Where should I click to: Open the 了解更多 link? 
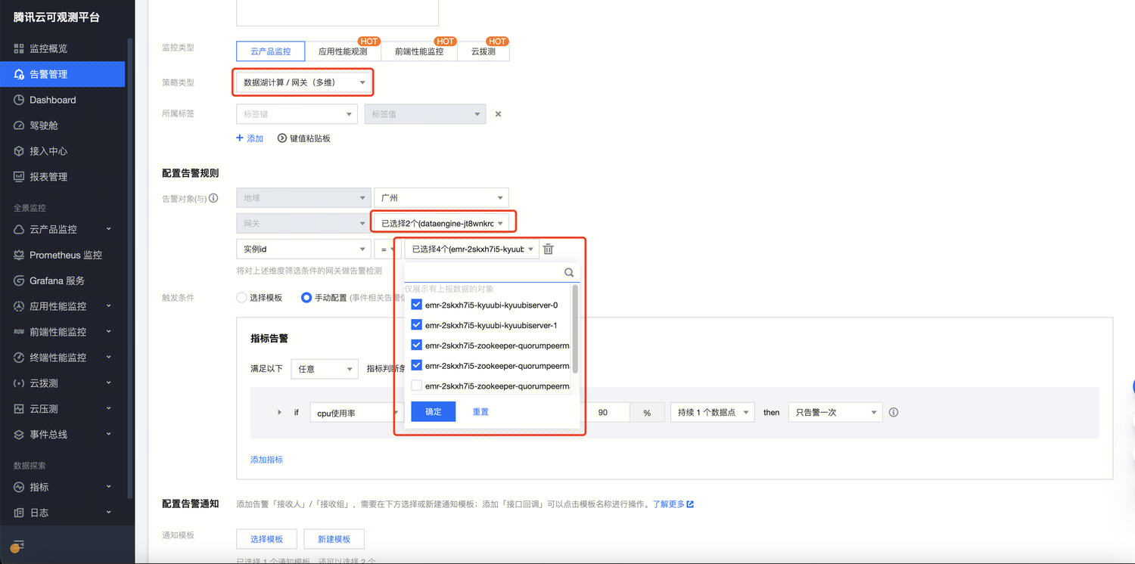(673, 504)
